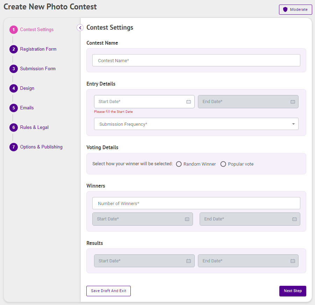This screenshot has width=315, height=305.
Task: Click 'Select how your winner will be selected' text
Action: 133,164
